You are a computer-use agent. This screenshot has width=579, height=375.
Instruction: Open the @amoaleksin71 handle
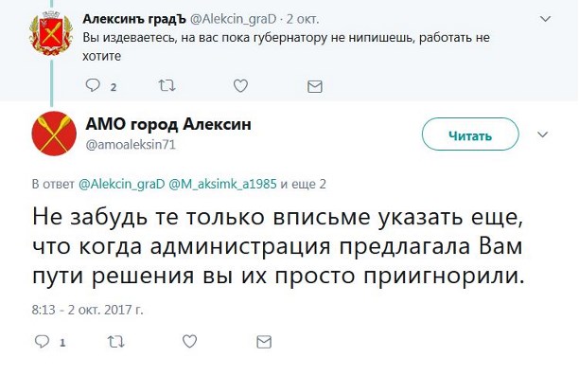coord(131,145)
